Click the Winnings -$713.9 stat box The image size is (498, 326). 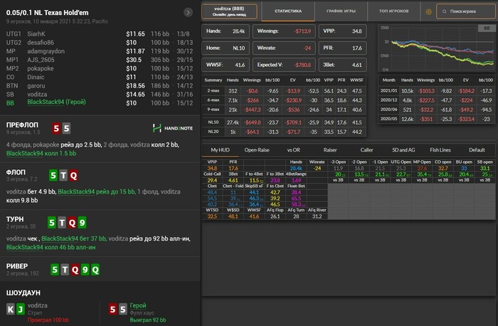[x=284, y=31]
